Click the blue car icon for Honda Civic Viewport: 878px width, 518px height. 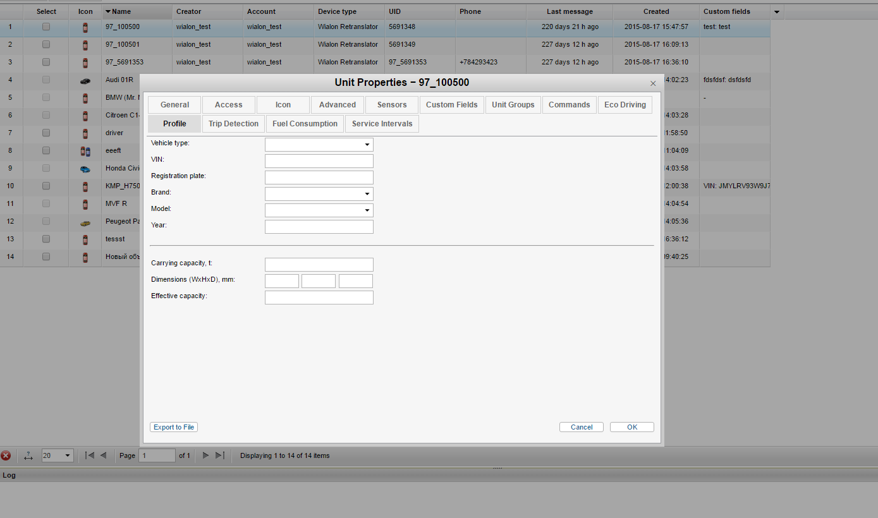tap(85, 169)
